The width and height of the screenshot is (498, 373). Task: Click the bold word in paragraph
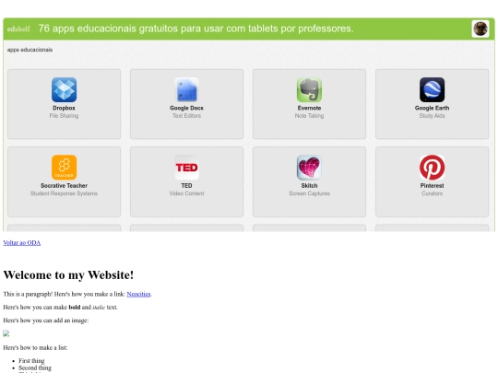point(75,308)
